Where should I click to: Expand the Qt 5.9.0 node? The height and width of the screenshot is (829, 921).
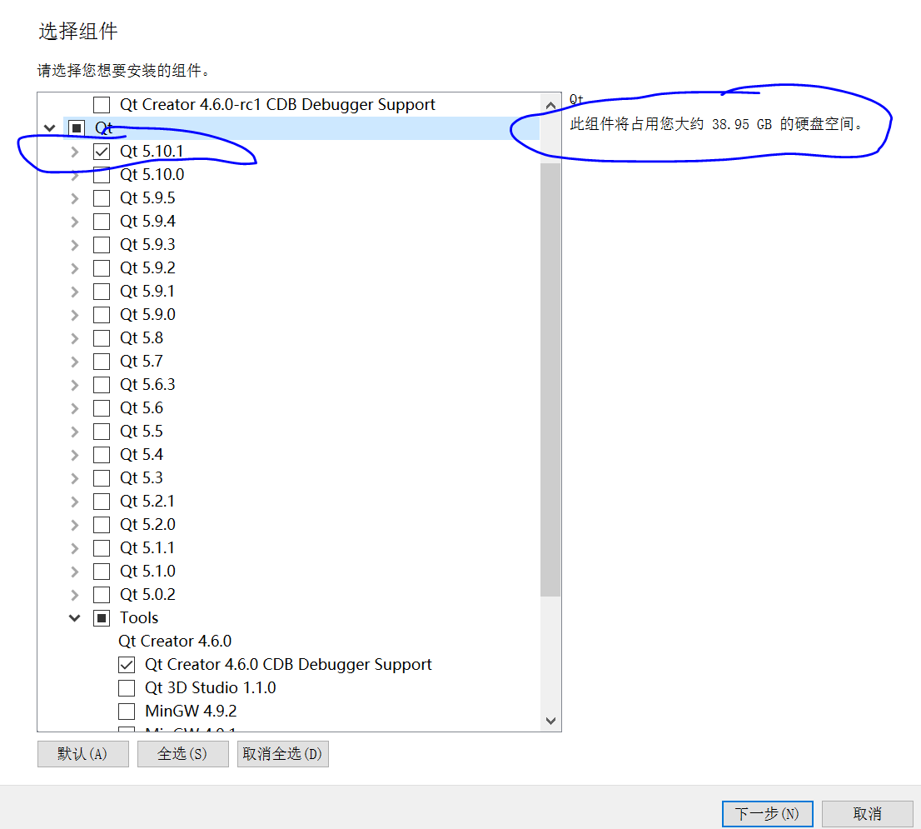tap(75, 315)
